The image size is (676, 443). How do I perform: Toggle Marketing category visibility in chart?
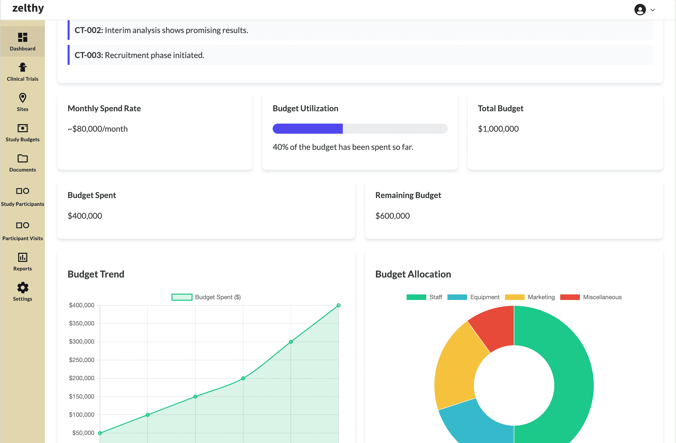point(531,297)
